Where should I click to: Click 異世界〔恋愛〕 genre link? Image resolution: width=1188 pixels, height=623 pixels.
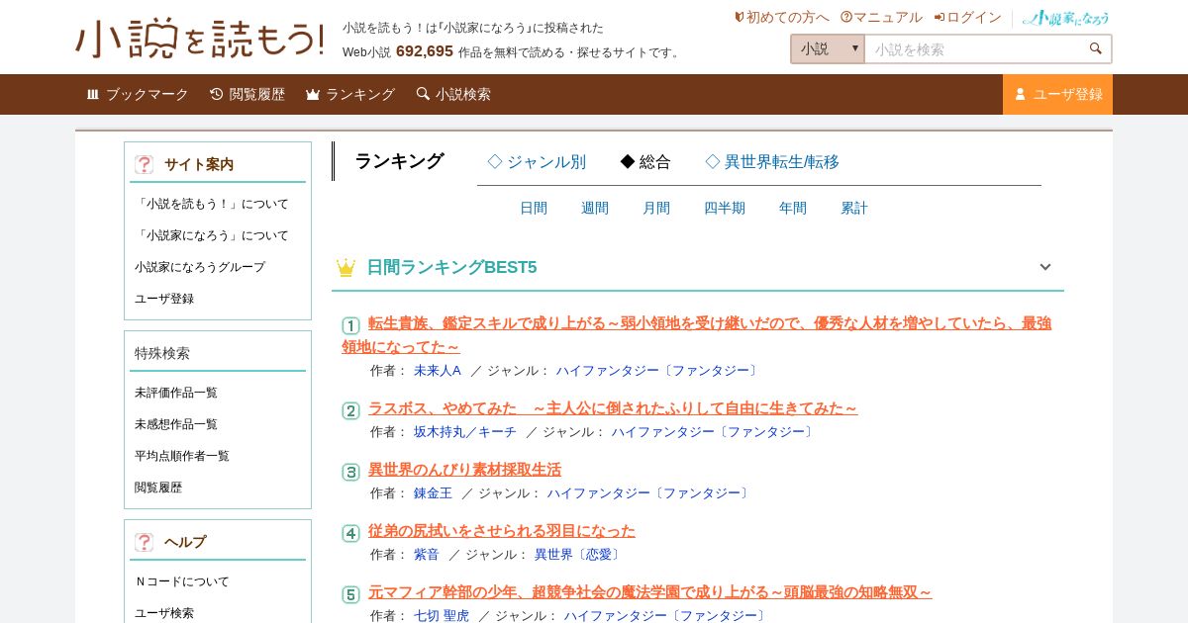click(x=579, y=555)
